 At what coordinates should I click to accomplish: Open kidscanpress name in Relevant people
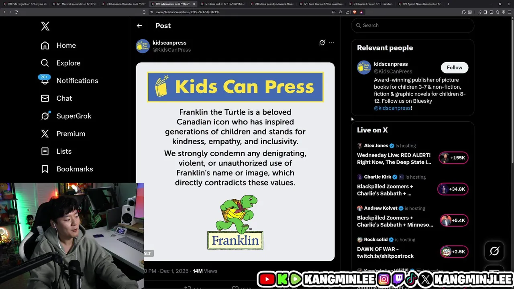point(391,64)
